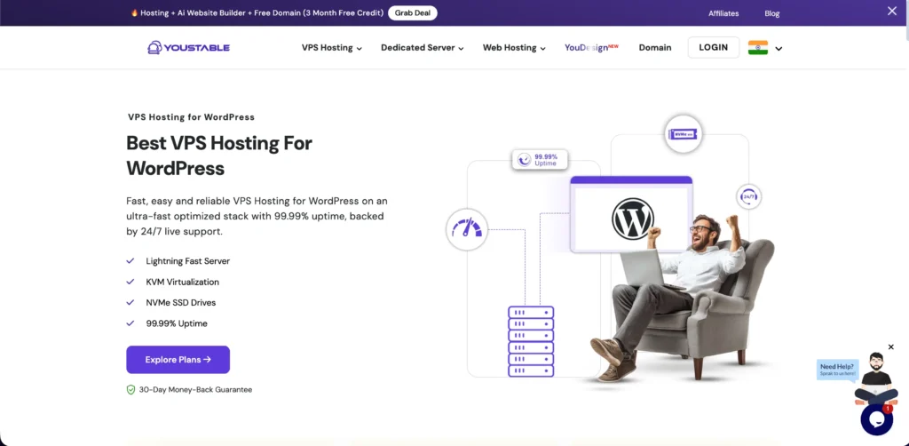The image size is (909, 446).
Task: Open the Web Hosting dropdown
Action: click(514, 48)
